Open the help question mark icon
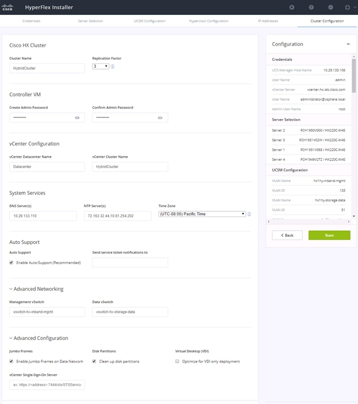 (x=311, y=7)
